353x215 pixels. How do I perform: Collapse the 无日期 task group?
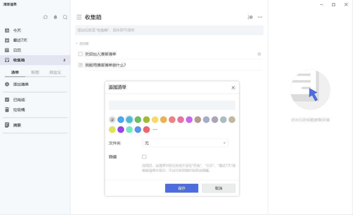pyautogui.click(x=76, y=44)
